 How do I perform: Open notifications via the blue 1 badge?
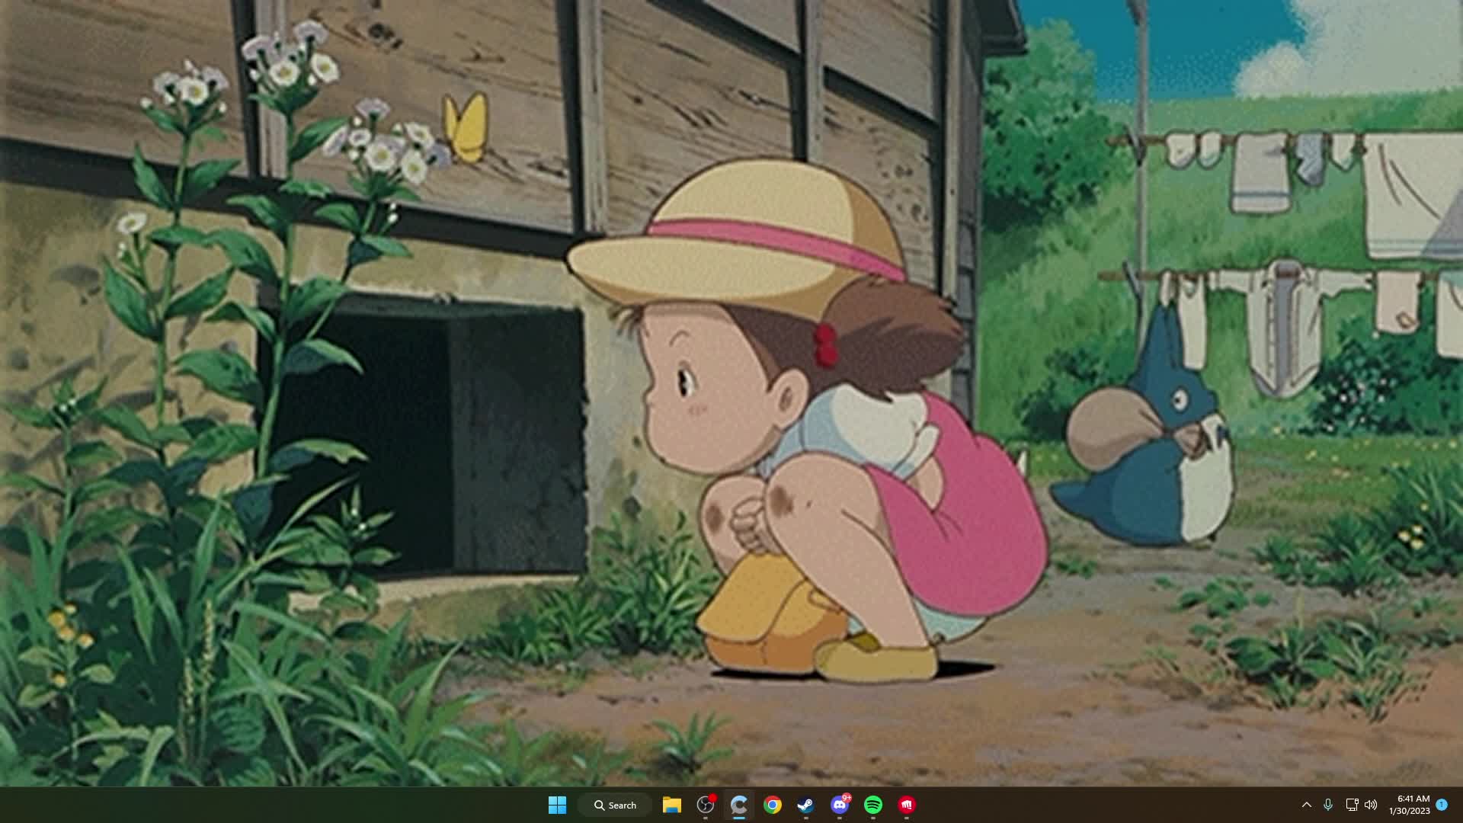point(1441,805)
